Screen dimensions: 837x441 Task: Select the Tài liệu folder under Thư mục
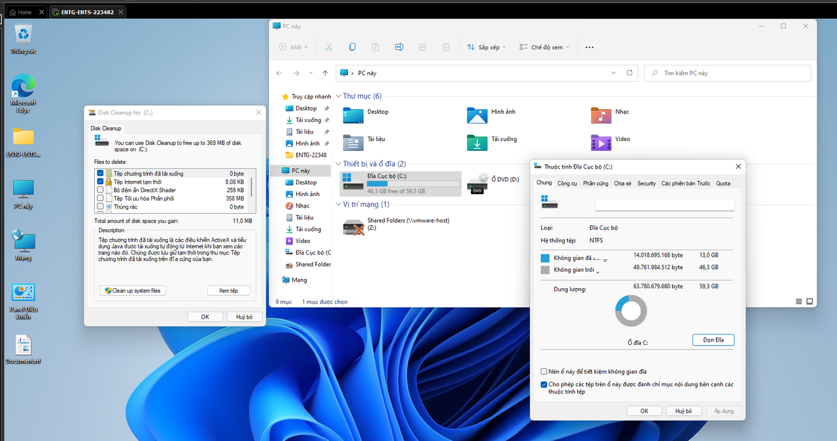click(x=365, y=142)
